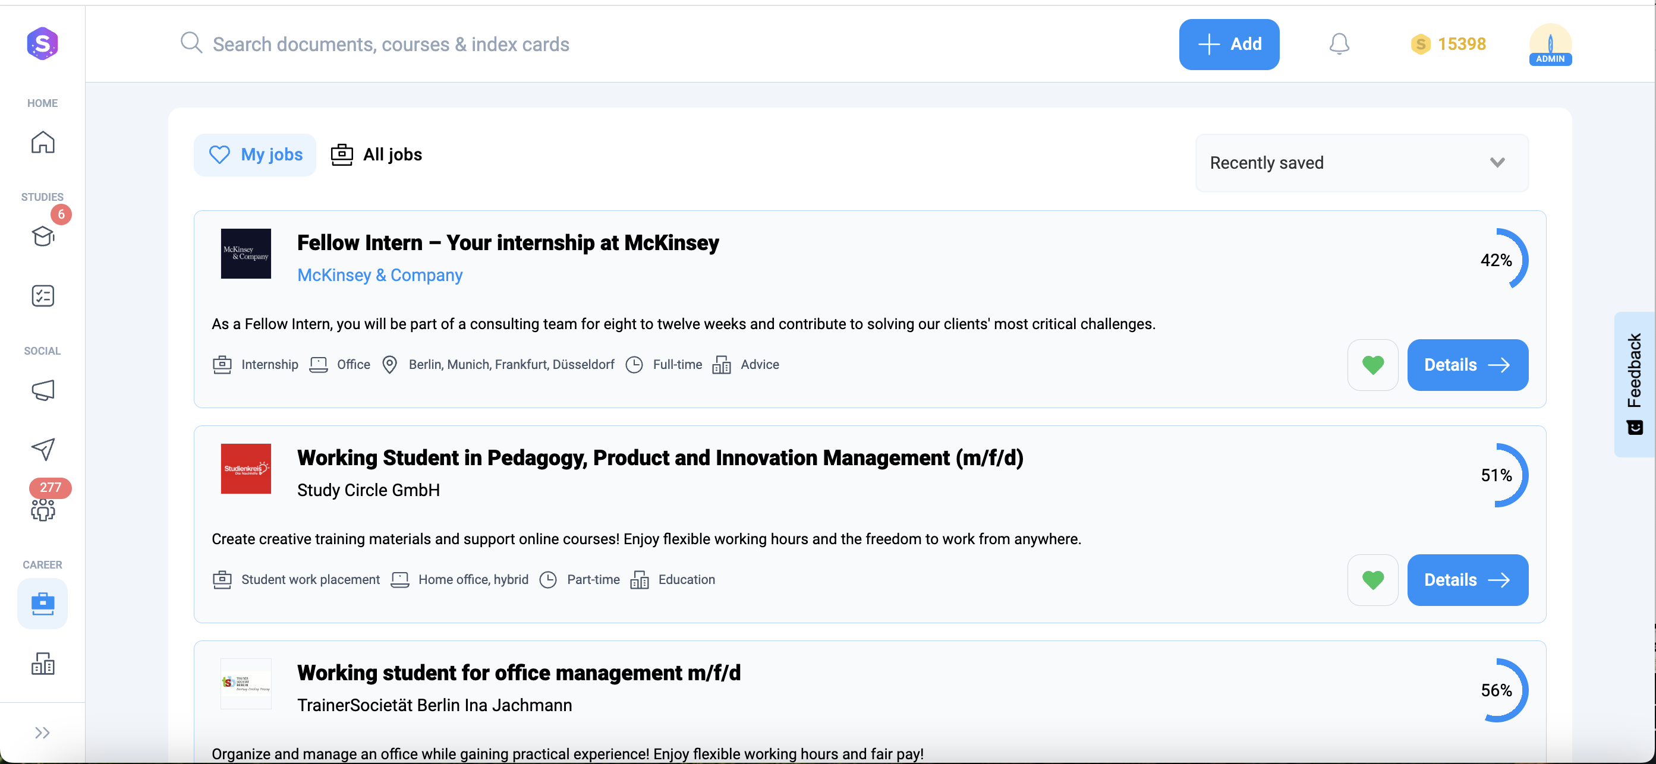Click Details for McKinsey Fellow Intern job
The height and width of the screenshot is (764, 1656).
(1466, 364)
